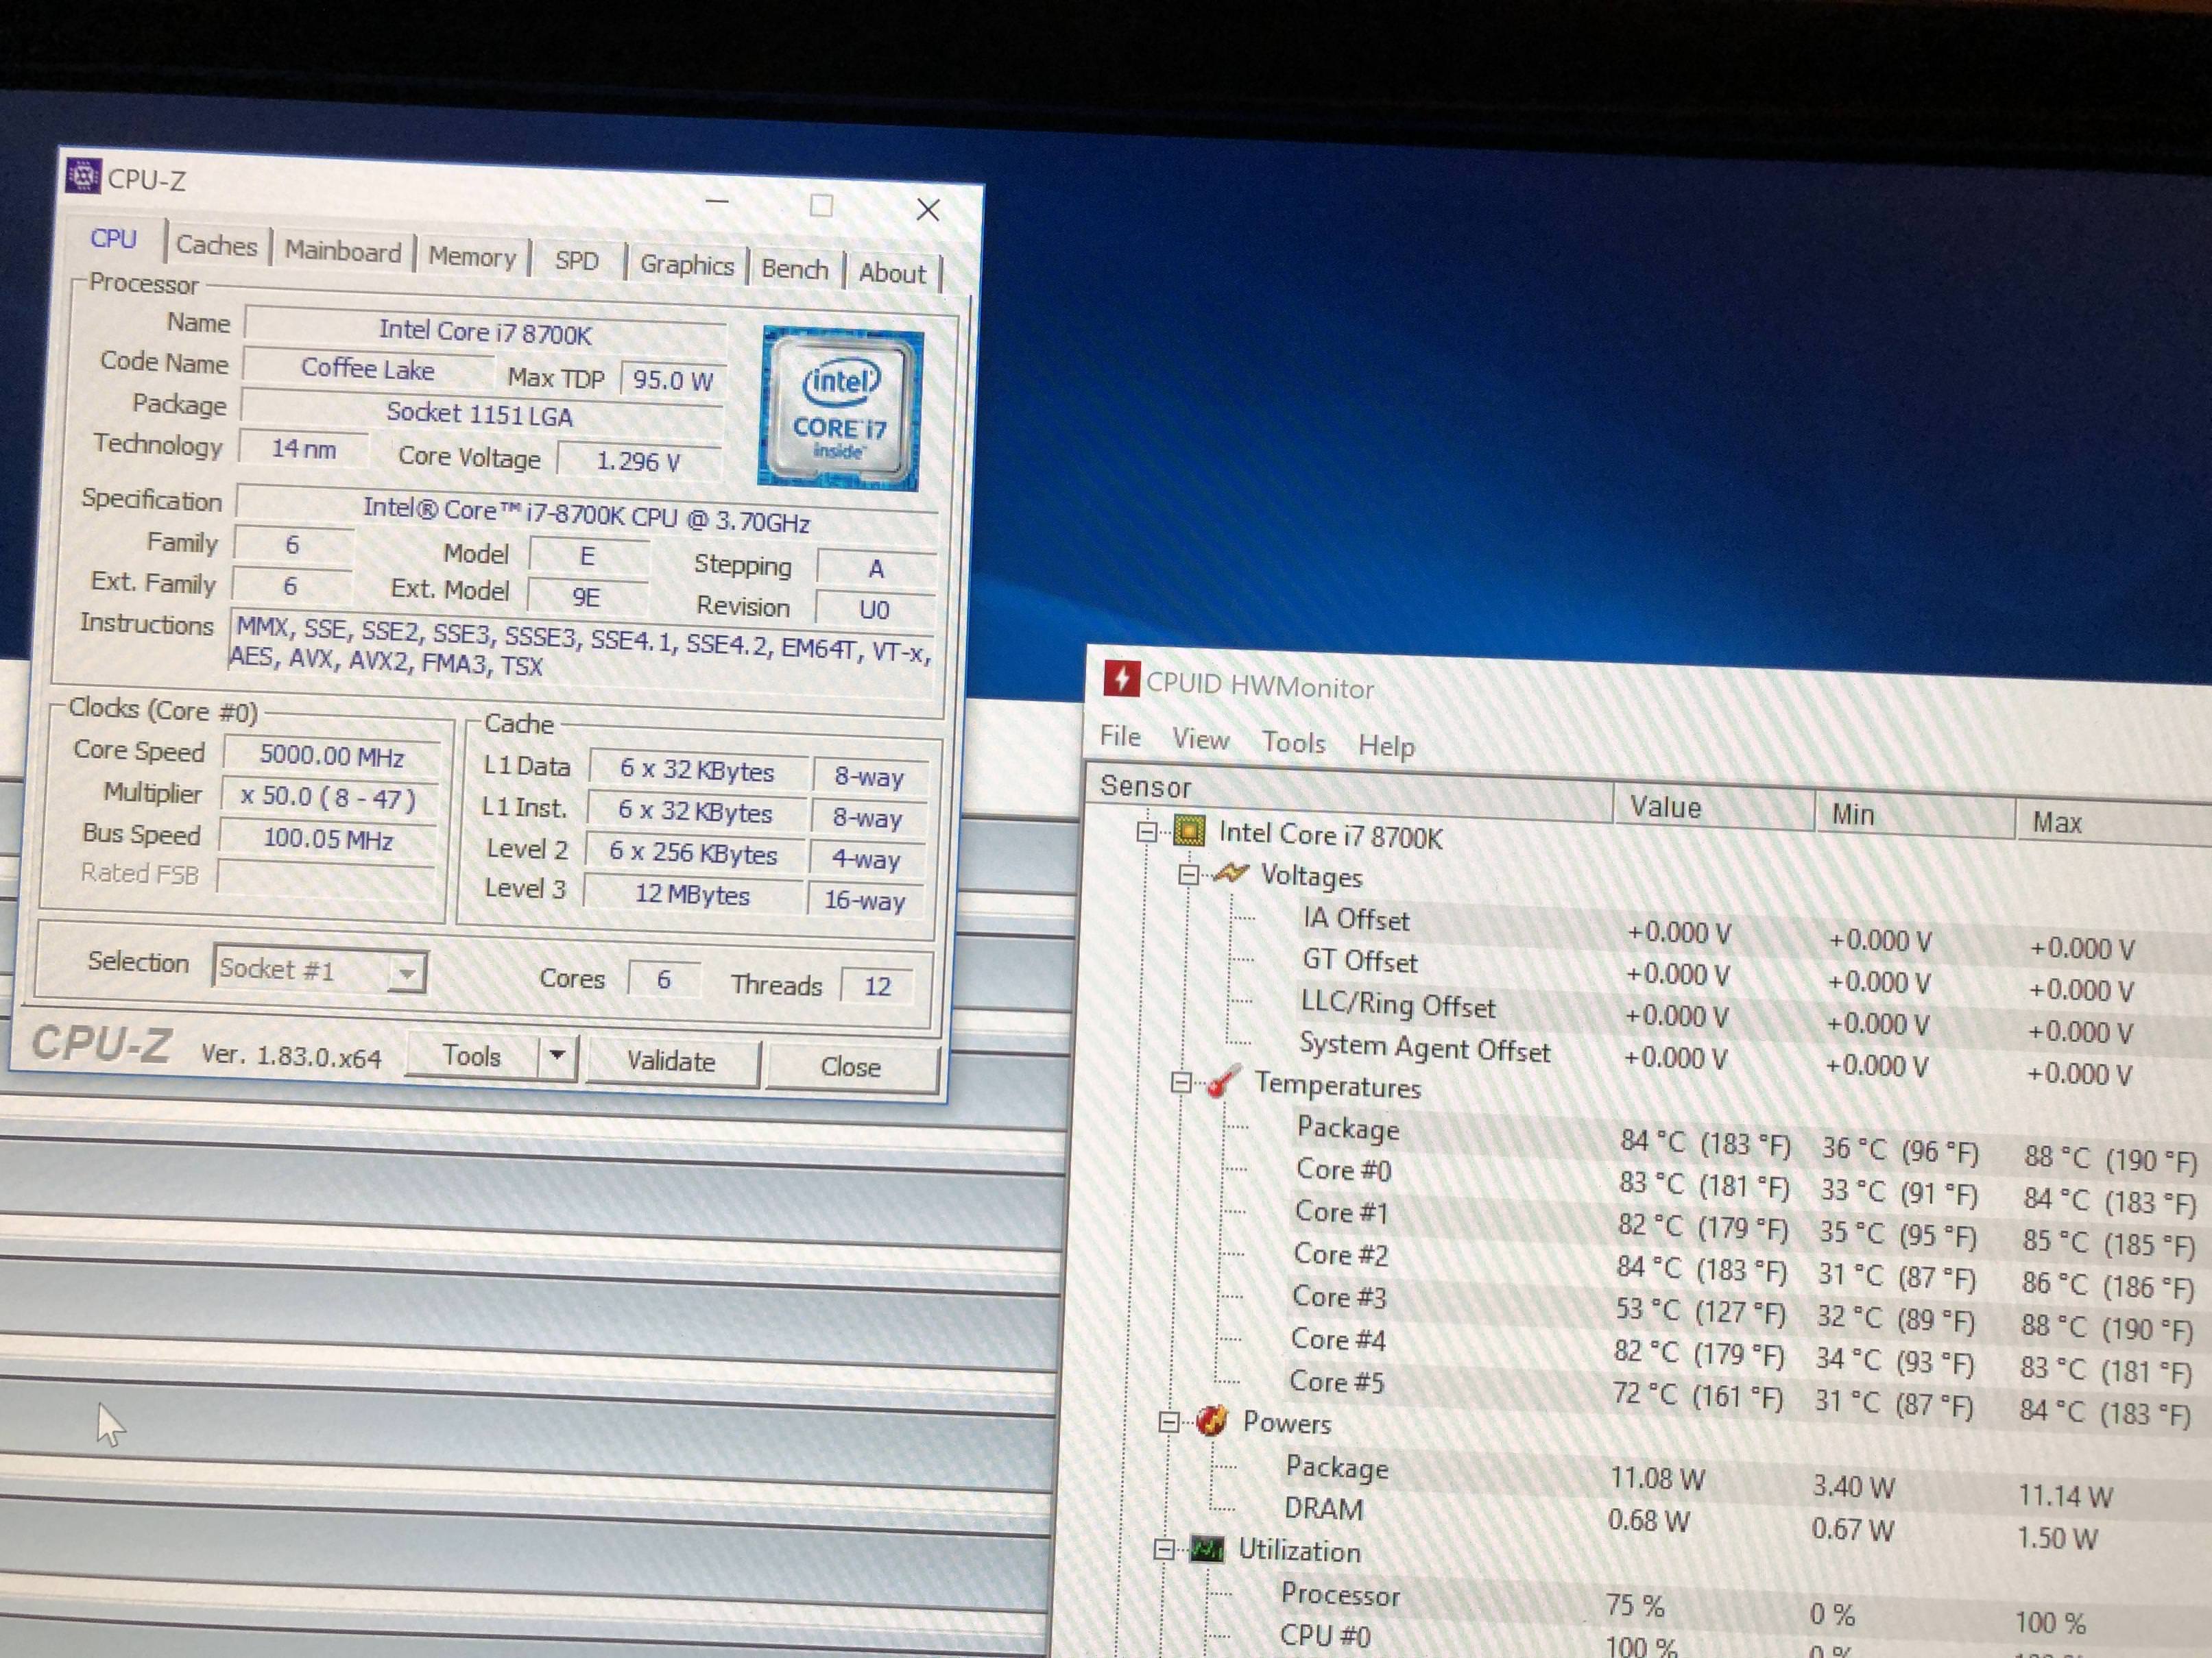
Task: Open the View menu in HWMonitor
Action: click(1200, 740)
